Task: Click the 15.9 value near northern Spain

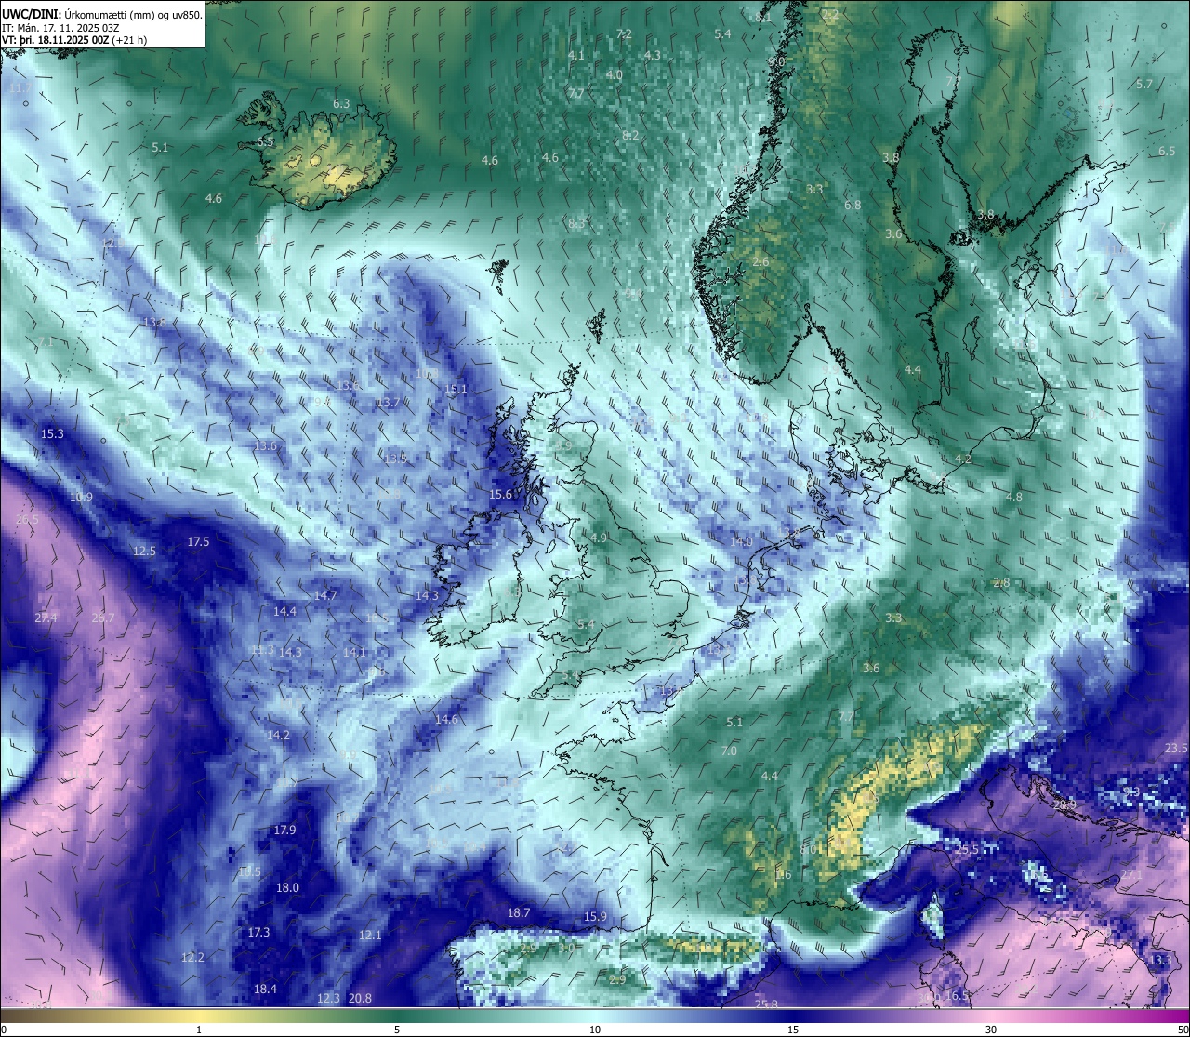Action: tap(595, 917)
